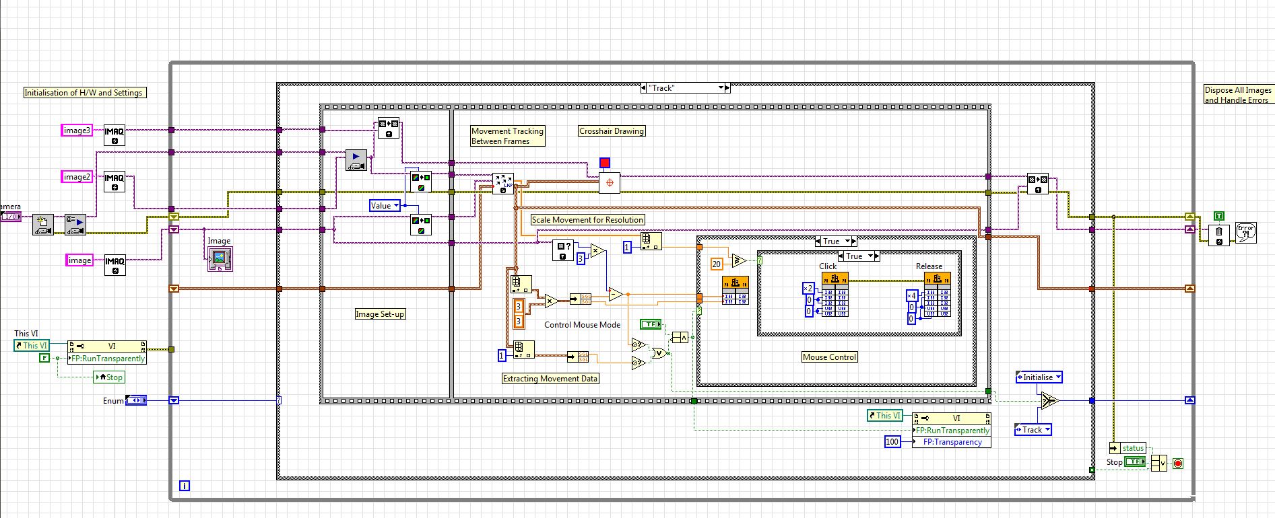Click the IMAQdx Open Camera VI icon
The height and width of the screenshot is (518, 1275).
43,225
